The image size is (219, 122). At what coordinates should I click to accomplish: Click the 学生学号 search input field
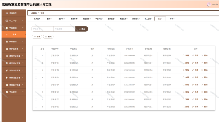pos(42,29)
